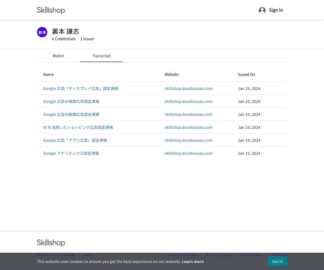Dismiss cookie banner with Got it!

pos(278,261)
